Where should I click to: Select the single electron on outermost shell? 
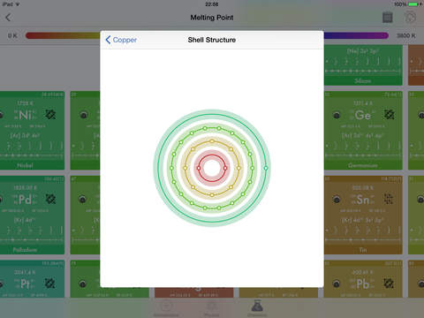coord(266,168)
